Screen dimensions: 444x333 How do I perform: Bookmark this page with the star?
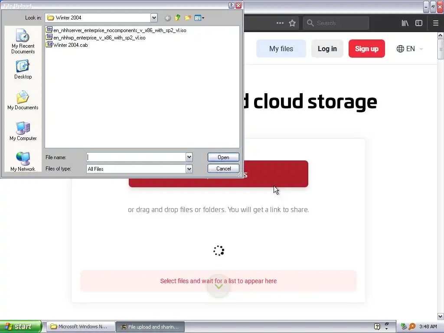coord(292,23)
